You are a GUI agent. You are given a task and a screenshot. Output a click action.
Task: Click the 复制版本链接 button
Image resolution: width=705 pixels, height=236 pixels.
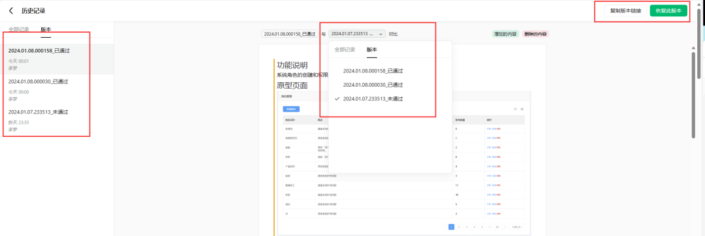625,11
